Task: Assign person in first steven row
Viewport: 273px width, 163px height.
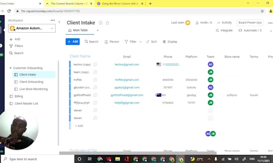Action: pos(210,110)
